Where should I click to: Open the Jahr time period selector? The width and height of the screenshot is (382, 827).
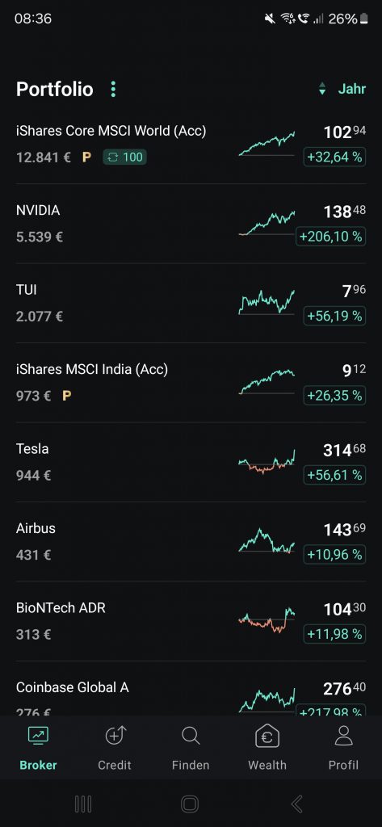(352, 89)
